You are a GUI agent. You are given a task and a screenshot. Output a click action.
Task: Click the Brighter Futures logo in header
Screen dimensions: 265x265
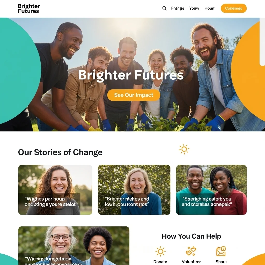pos(29,9)
